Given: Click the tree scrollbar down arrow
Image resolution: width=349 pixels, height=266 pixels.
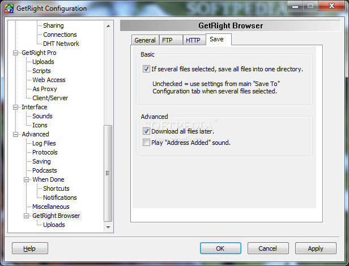Looking at the screenshot, I should pos(108,228).
